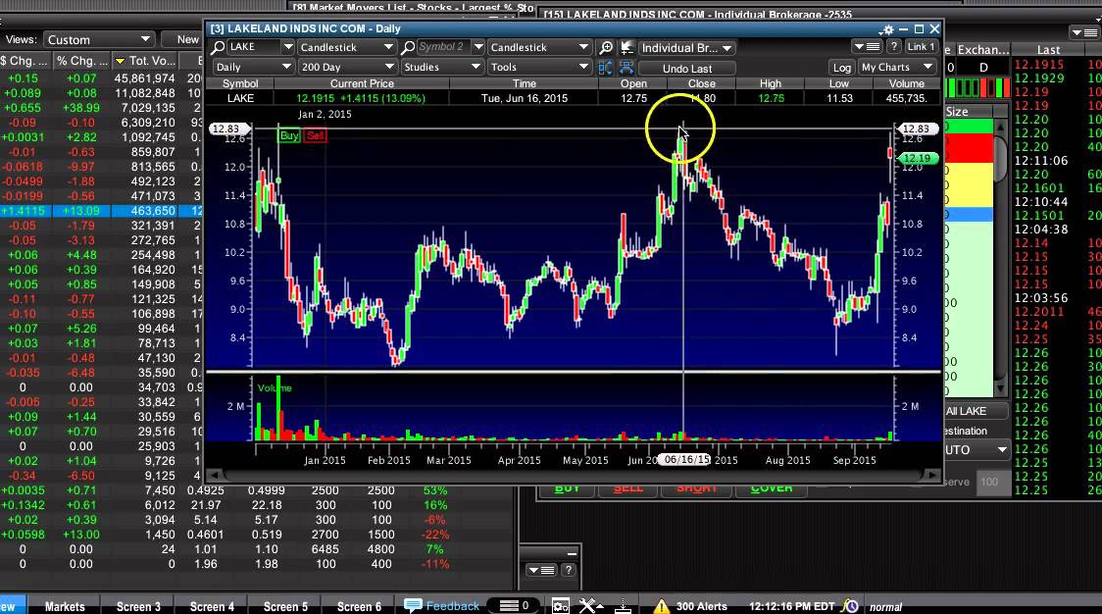
Task: Click the help icon in the small lower panel
Action: [x=568, y=570]
